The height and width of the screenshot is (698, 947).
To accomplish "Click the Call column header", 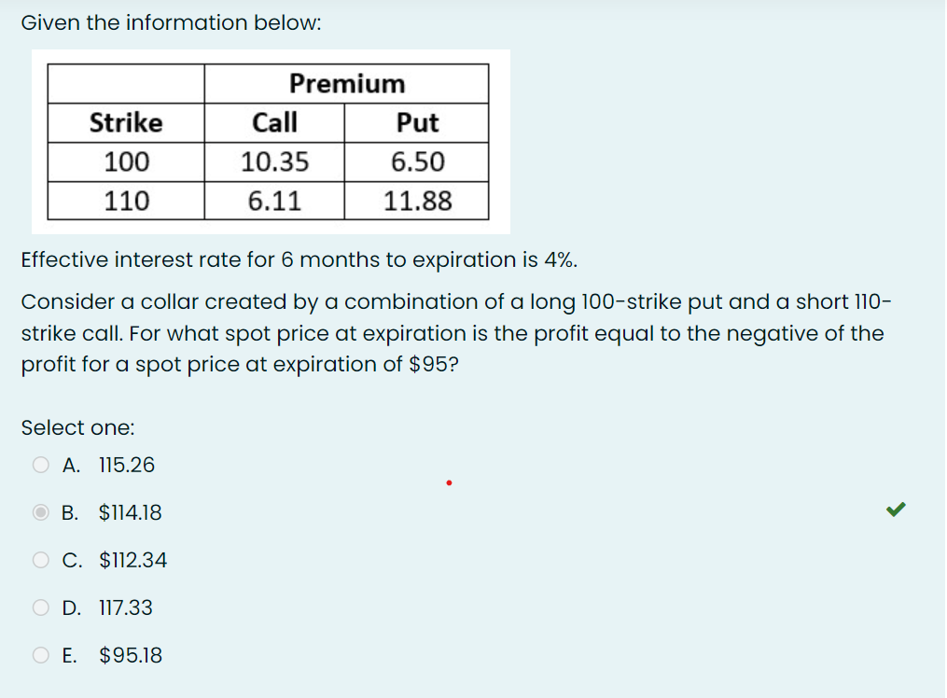I will tap(276, 122).
